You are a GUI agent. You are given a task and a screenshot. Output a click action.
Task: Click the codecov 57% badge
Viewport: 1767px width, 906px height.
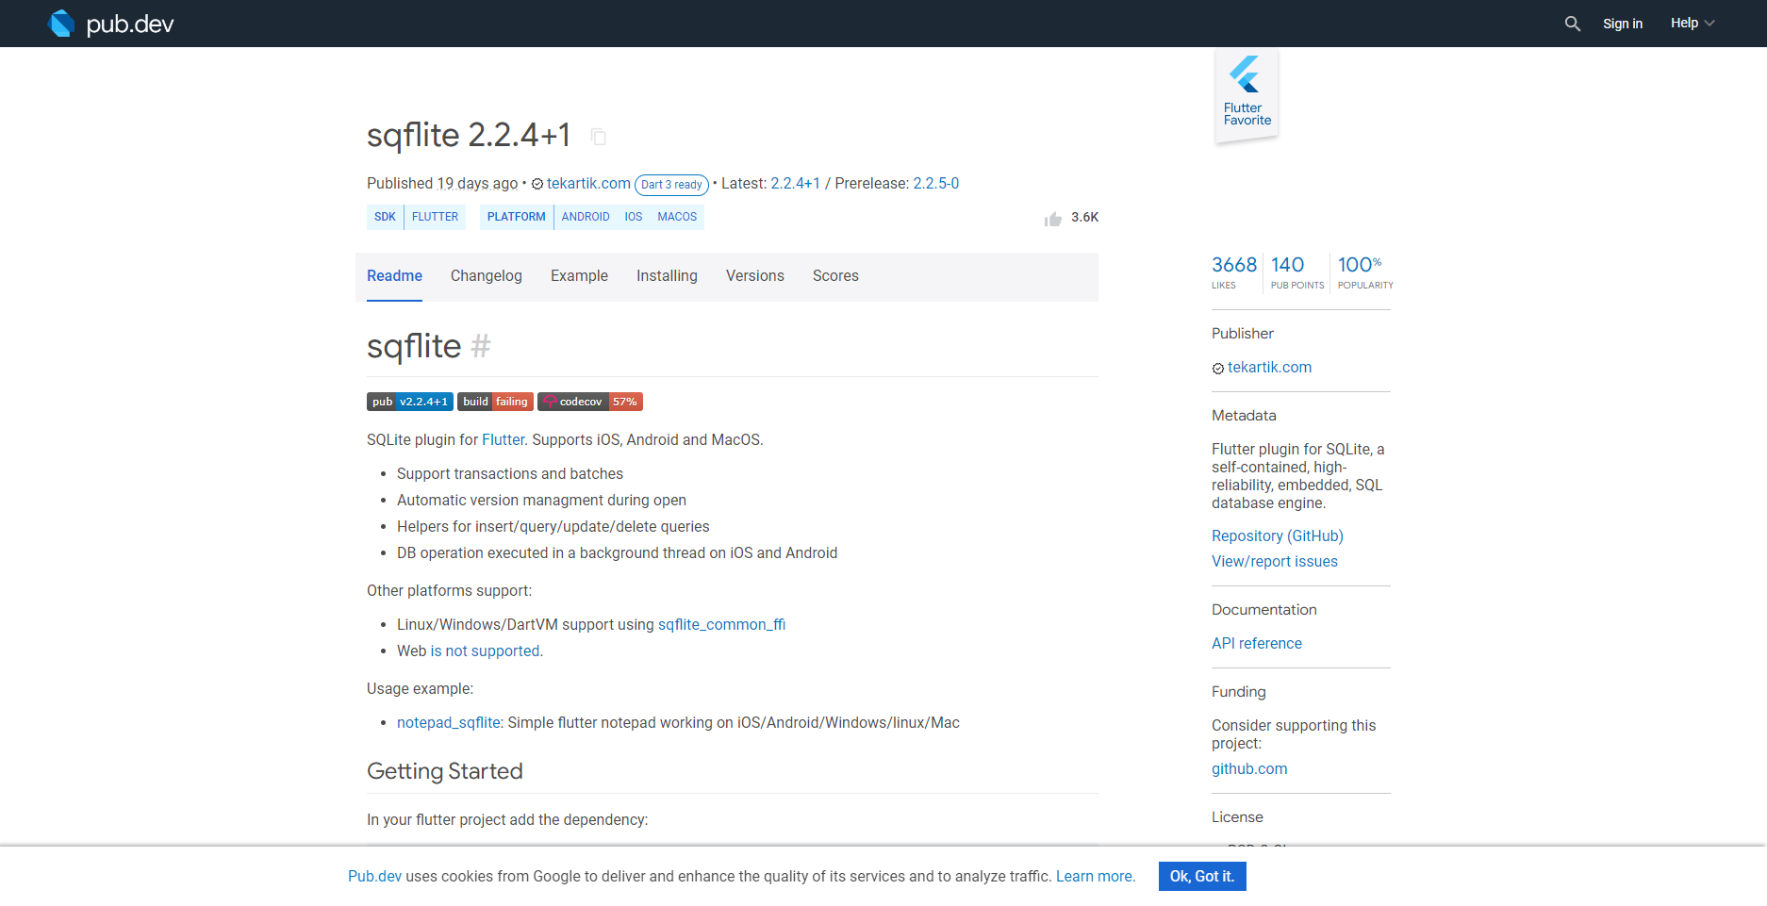click(590, 402)
